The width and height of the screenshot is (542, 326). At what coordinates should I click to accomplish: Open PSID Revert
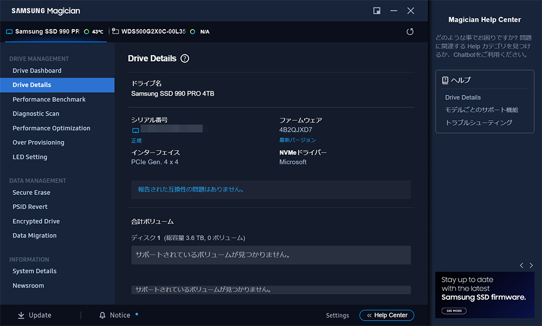(x=30, y=206)
